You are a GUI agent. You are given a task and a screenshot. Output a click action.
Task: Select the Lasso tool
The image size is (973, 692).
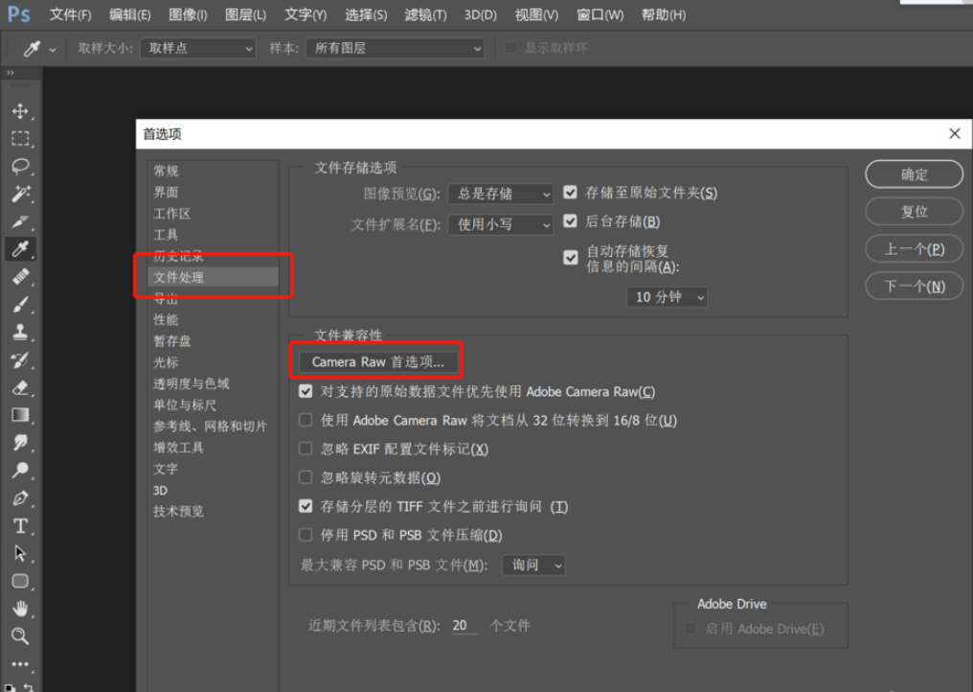click(20, 167)
